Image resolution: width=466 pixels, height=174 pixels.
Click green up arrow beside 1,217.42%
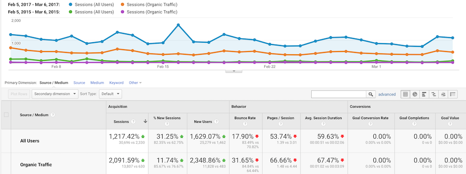click(143, 136)
